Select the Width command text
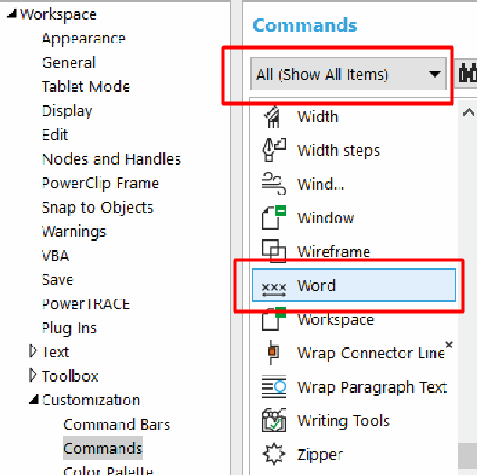This screenshot has width=477, height=475. [318, 117]
